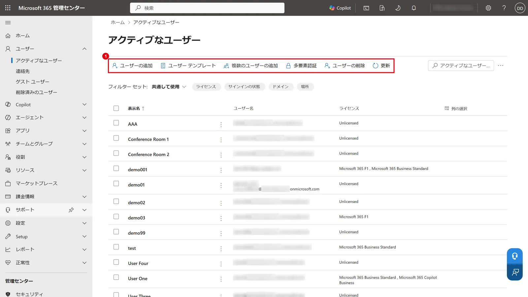
Task: Expand the Copilot navigation section
Action: [84, 105]
